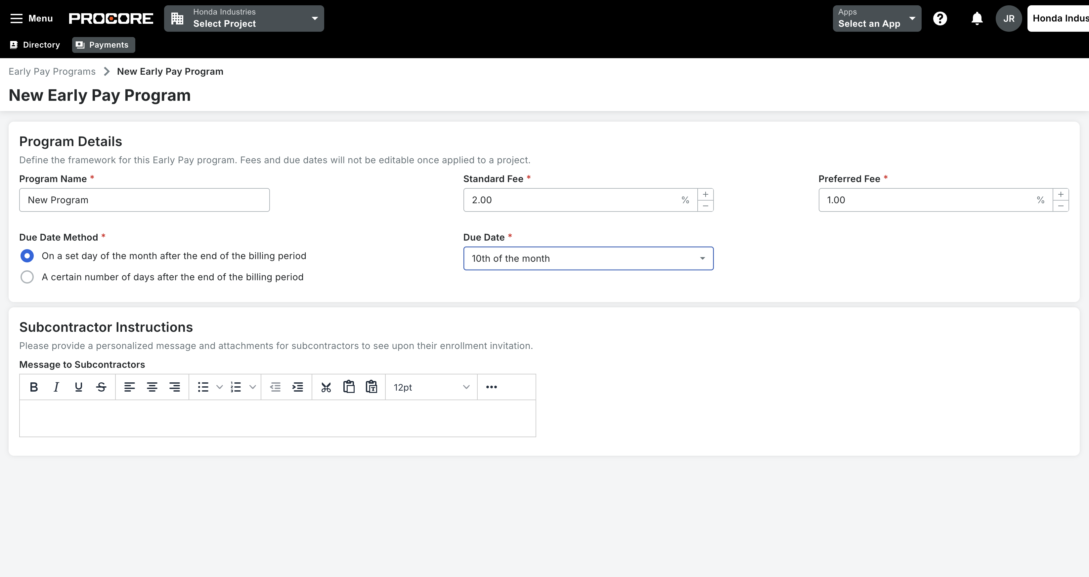Image resolution: width=1089 pixels, height=577 pixels.
Task: Click the cut scissors icon
Action: (x=326, y=387)
